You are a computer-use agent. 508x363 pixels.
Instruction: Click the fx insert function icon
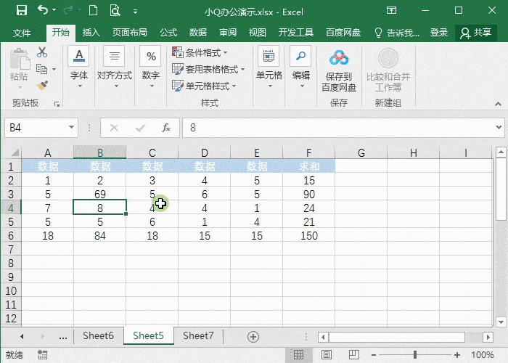point(166,128)
